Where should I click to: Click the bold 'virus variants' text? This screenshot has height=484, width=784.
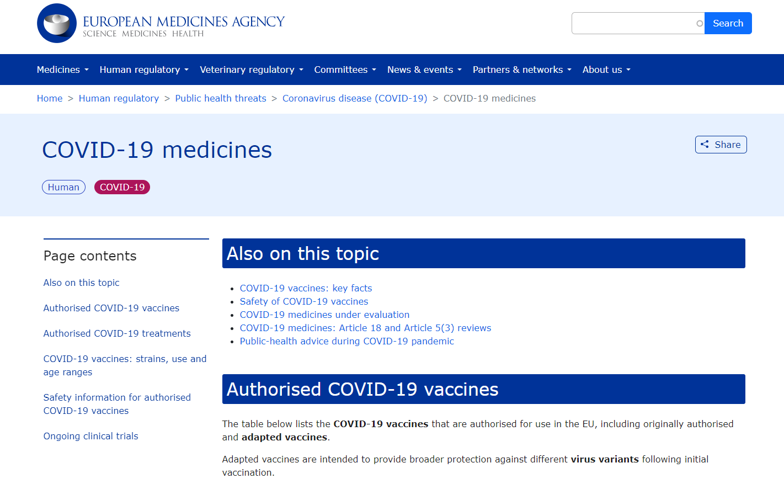pos(605,459)
